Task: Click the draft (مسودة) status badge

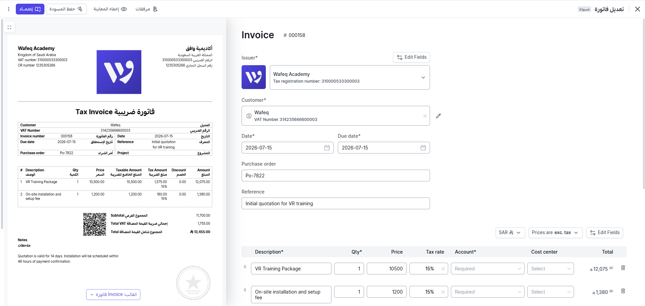Action: pyautogui.click(x=584, y=9)
